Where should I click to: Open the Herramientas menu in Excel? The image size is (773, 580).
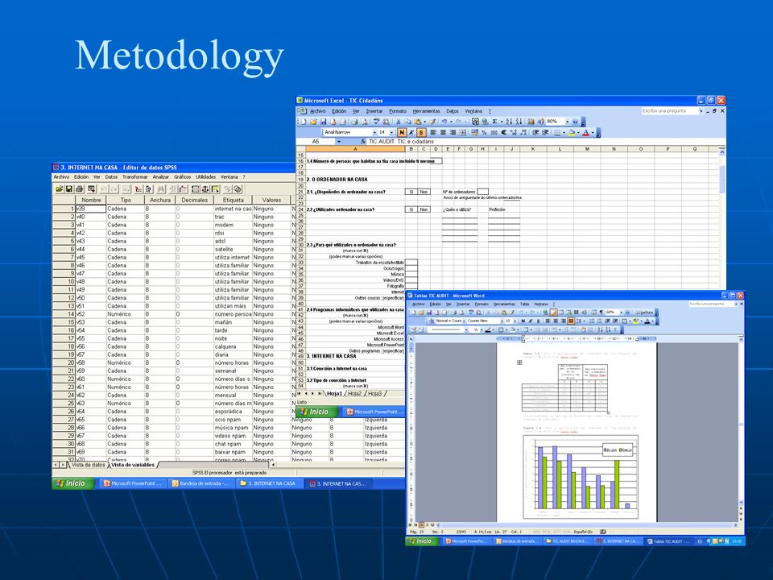(427, 111)
